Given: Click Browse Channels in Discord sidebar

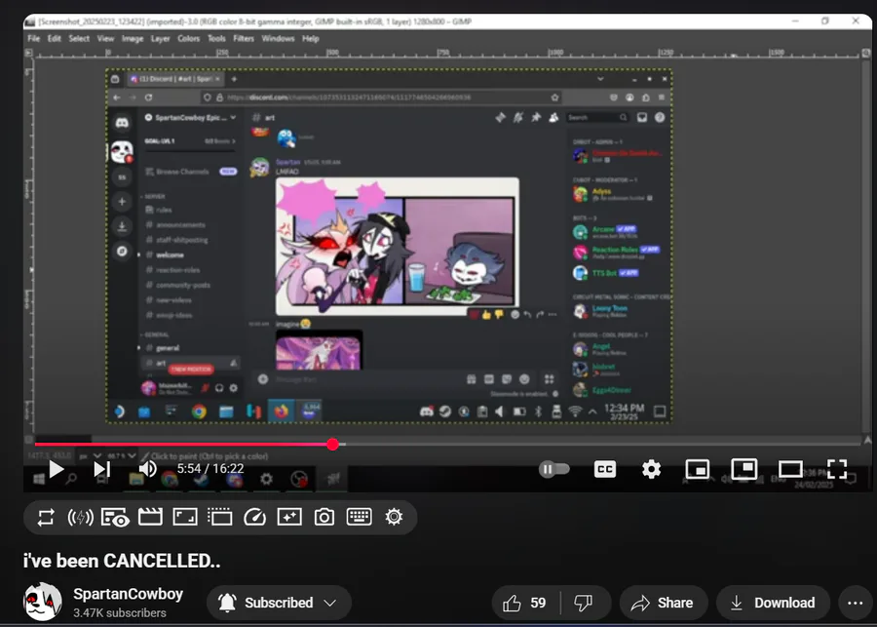Looking at the screenshot, I should click(182, 172).
